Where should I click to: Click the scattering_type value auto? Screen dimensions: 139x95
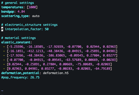point(36,16)
